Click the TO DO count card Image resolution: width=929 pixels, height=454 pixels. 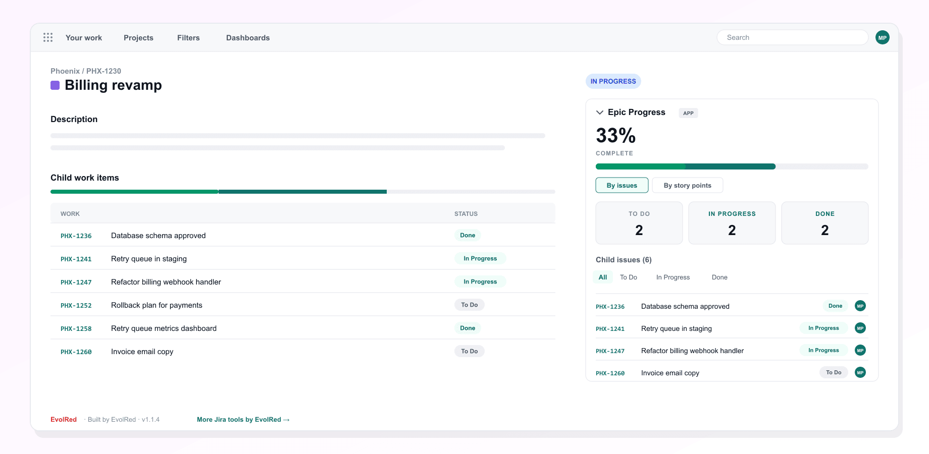click(x=639, y=223)
